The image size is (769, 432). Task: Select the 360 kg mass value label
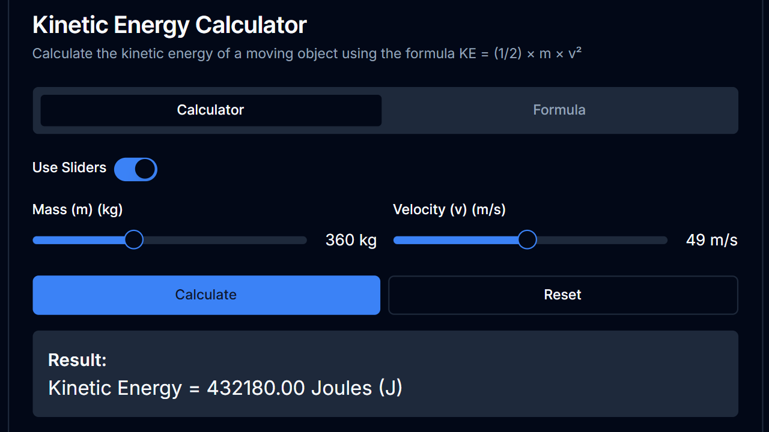coord(351,239)
